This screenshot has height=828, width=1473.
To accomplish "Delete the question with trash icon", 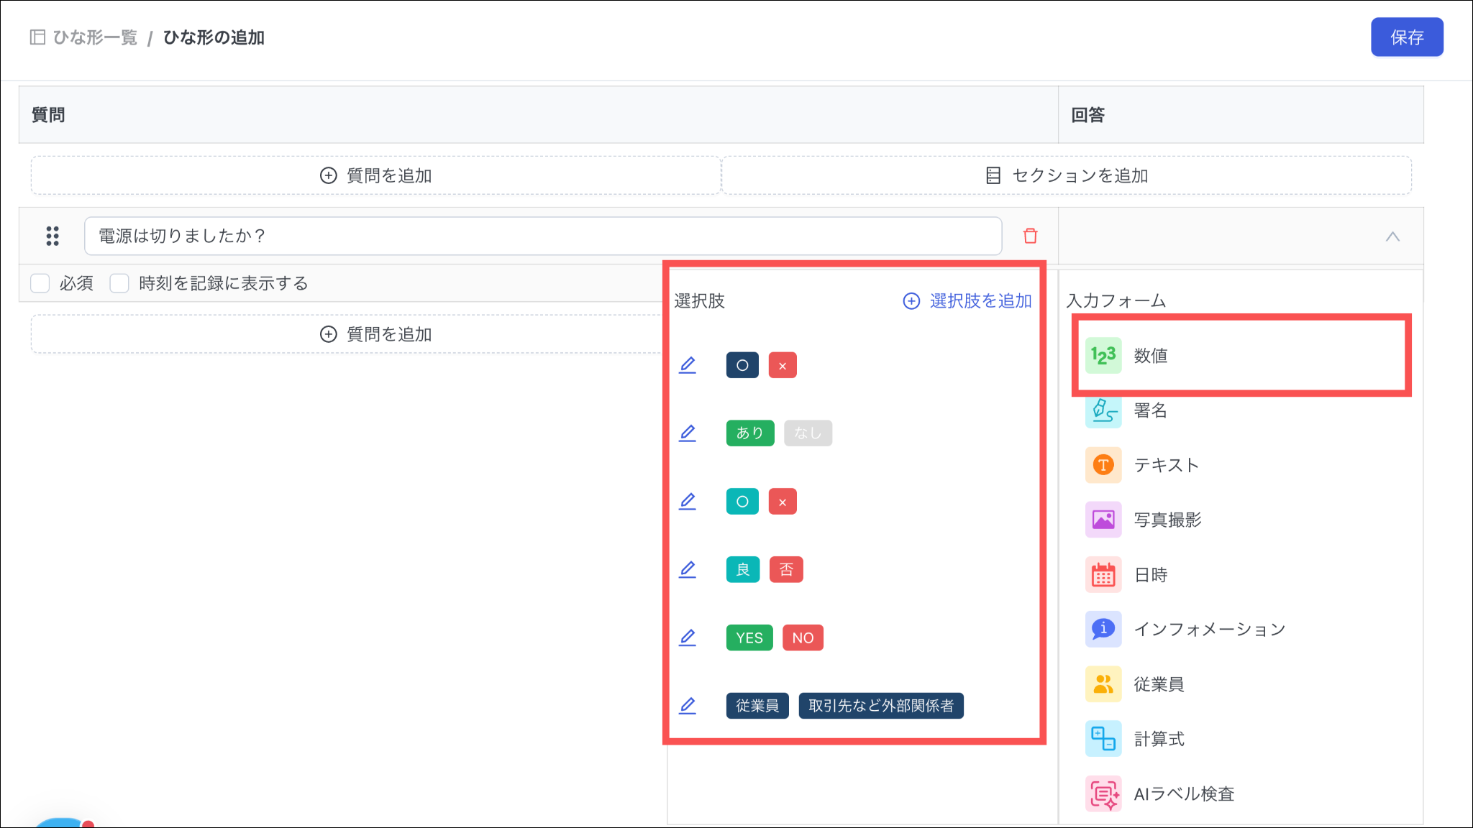I will [1030, 236].
